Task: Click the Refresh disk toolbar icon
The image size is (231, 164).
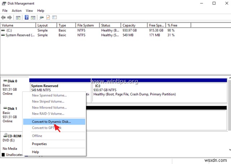Action: pos(42,18)
